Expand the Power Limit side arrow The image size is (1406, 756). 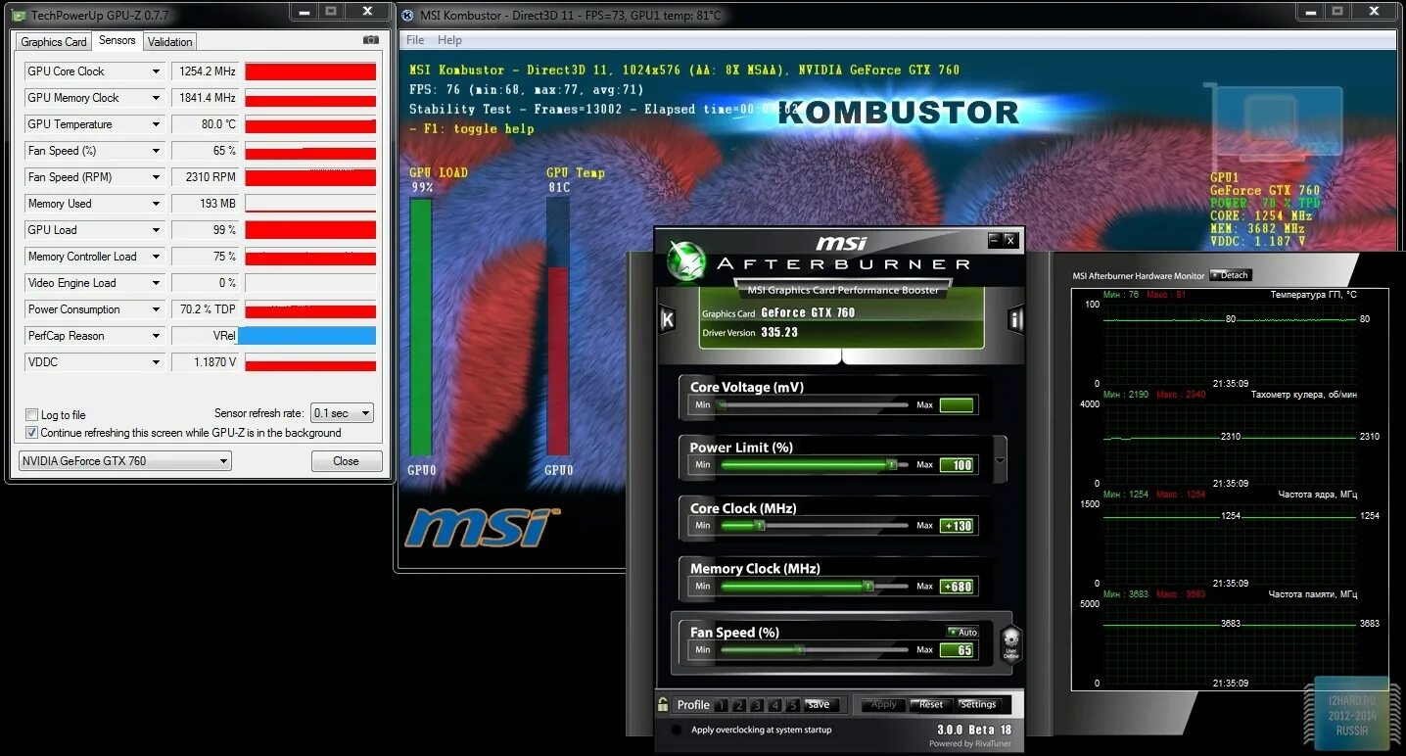click(x=1000, y=461)
